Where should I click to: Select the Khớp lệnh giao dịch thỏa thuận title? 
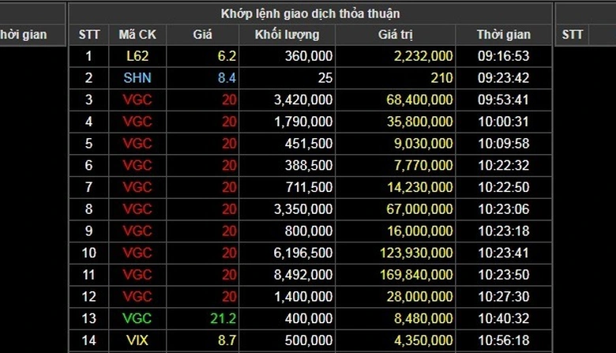coord(310,13)
